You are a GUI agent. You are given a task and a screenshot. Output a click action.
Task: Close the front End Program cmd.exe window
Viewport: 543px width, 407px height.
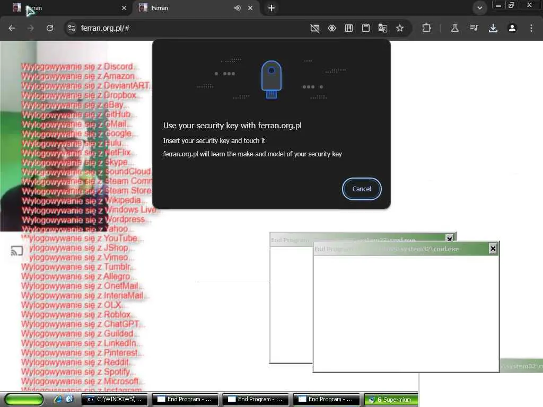[493, 249]
